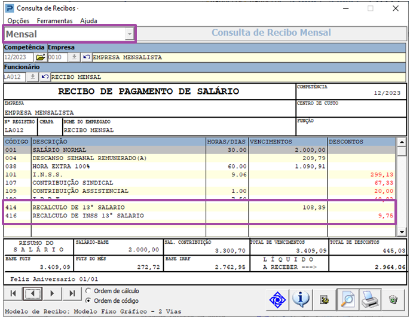413x319 pixels.
Task: Click scrollbar up arrow in items table
Action: coord(402,142)
